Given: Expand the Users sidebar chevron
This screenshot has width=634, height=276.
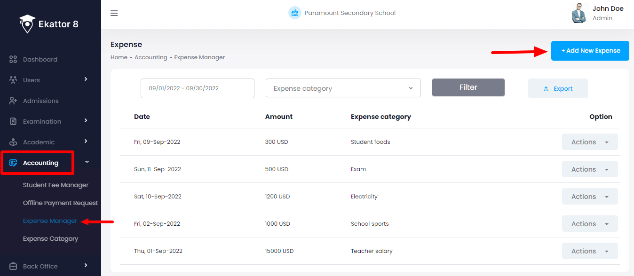Looking at the screenshot, I should pyautogui.click(x=86, y=80).
